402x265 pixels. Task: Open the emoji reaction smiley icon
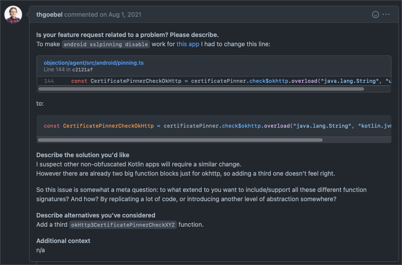point(375,15)
